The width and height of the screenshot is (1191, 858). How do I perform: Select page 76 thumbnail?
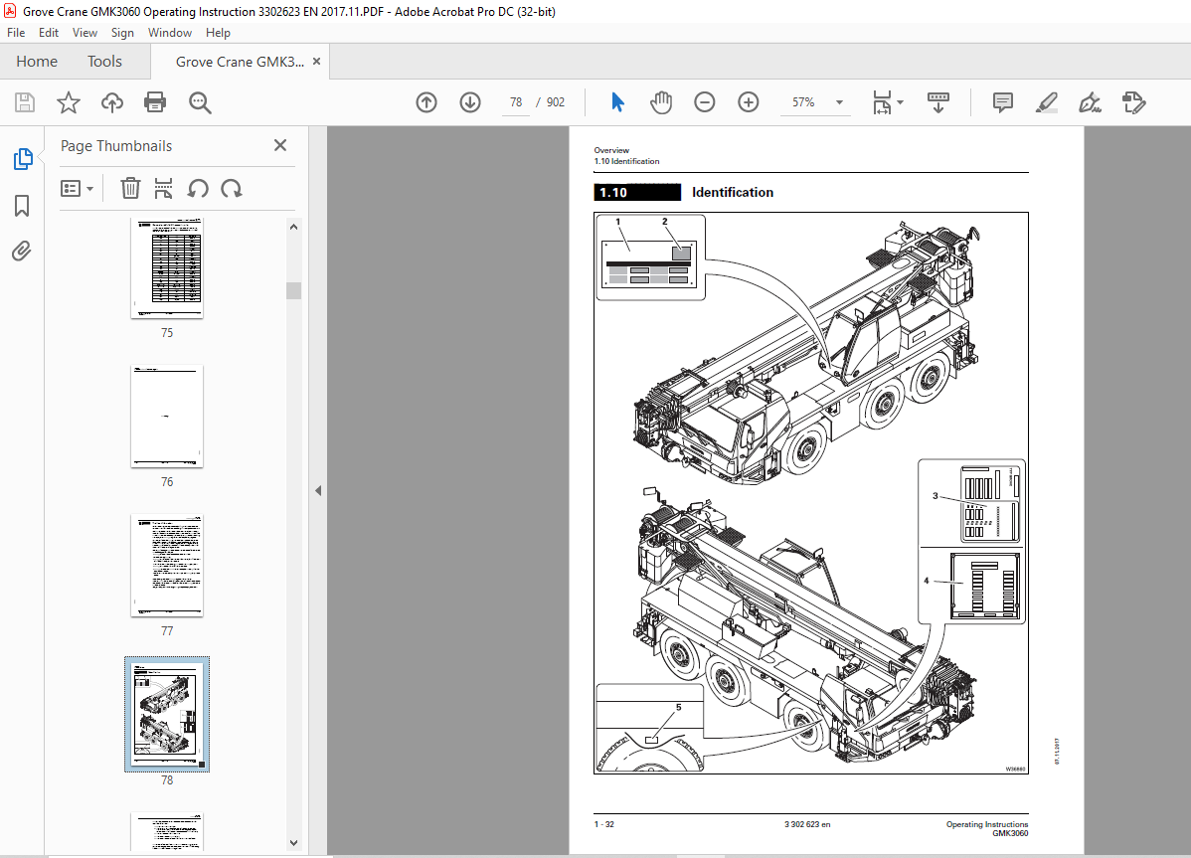pos(167,417)
